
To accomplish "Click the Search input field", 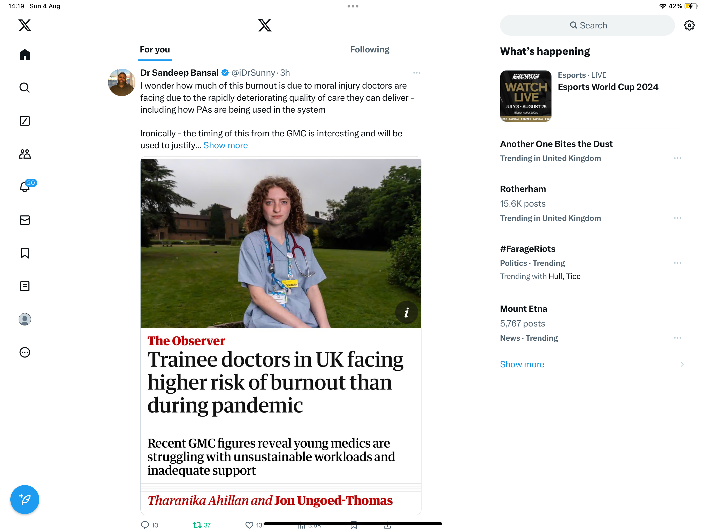I will tap(587, 26).
